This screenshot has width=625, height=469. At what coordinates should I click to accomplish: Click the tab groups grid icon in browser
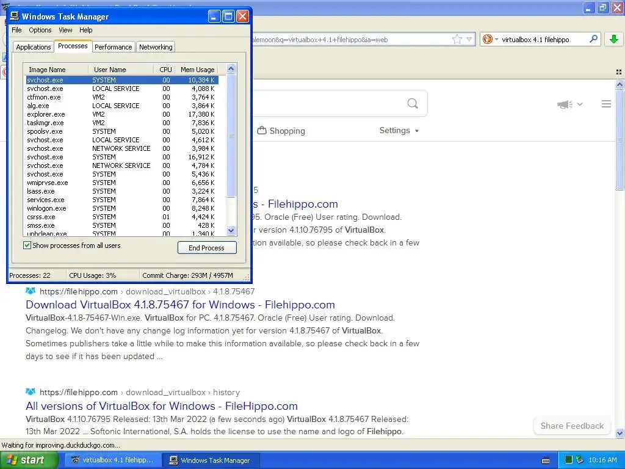coord(619,72)
